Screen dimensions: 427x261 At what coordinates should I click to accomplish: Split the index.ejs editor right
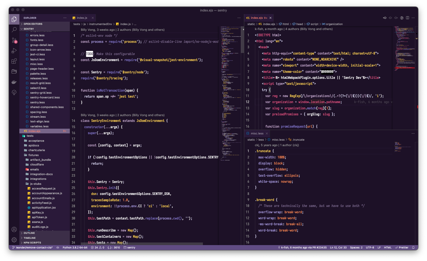(x=407, y=18)
